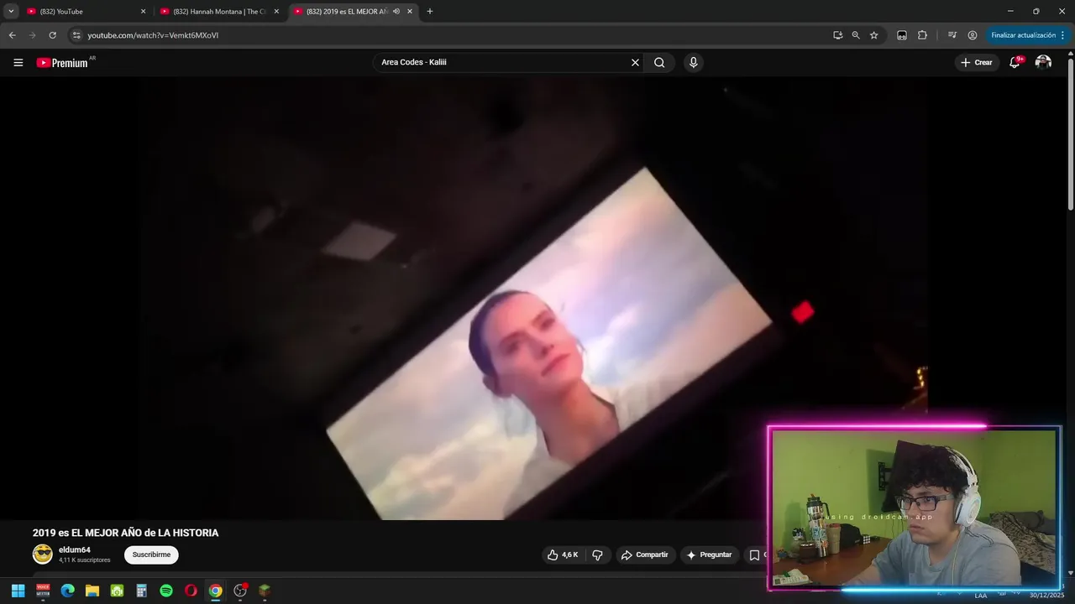View site information icon in address bar
This screenshot has width=1075, height=604.
point(76,35)
